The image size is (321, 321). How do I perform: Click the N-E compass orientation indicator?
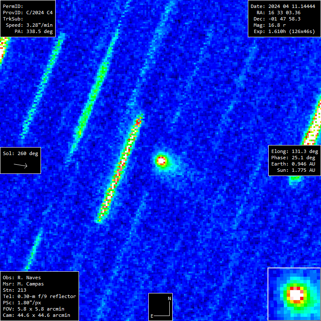coord(160,307)
